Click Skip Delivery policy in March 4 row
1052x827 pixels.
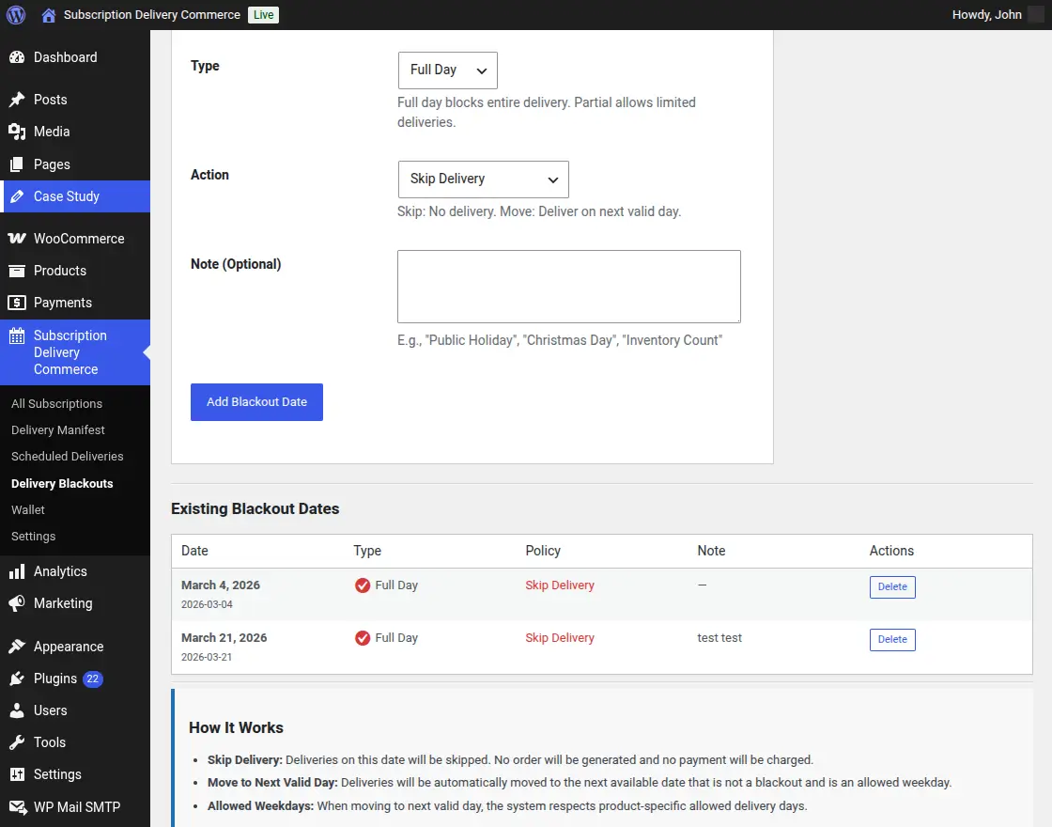coord(560,585)
